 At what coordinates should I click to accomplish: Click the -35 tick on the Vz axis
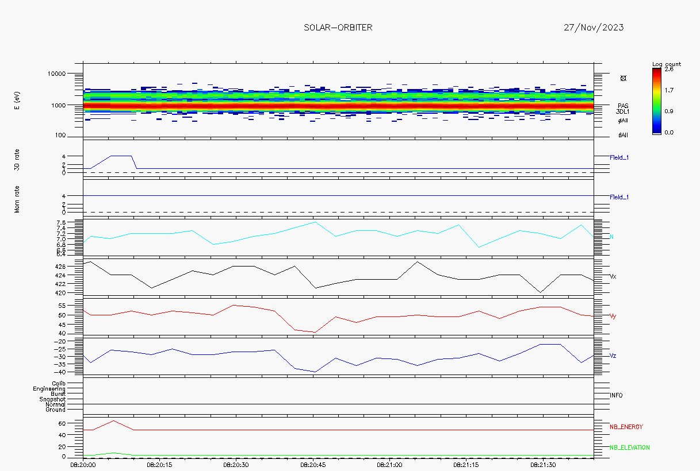click(60, 364)
